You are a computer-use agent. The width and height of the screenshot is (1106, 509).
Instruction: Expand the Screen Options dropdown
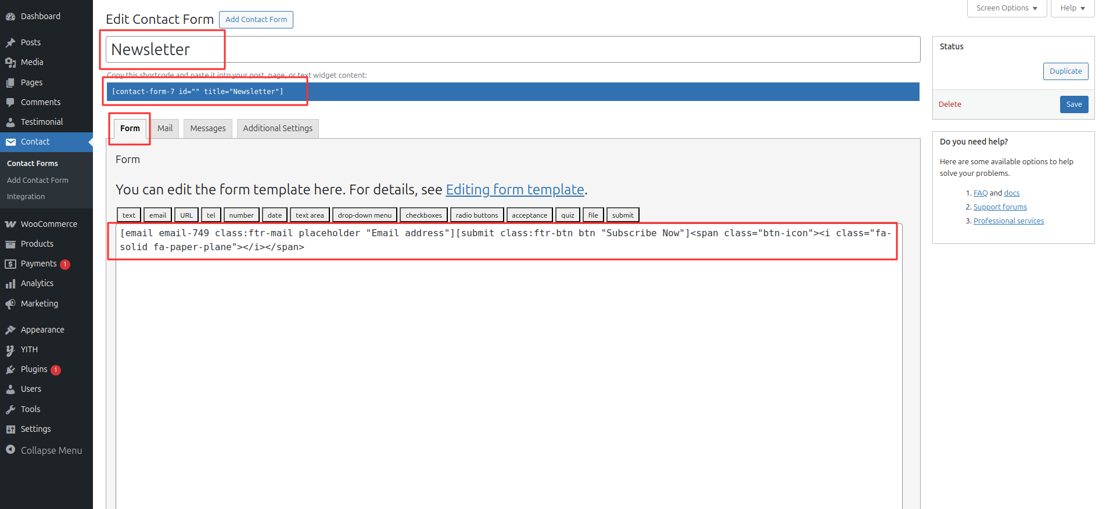pos(1006,8)
